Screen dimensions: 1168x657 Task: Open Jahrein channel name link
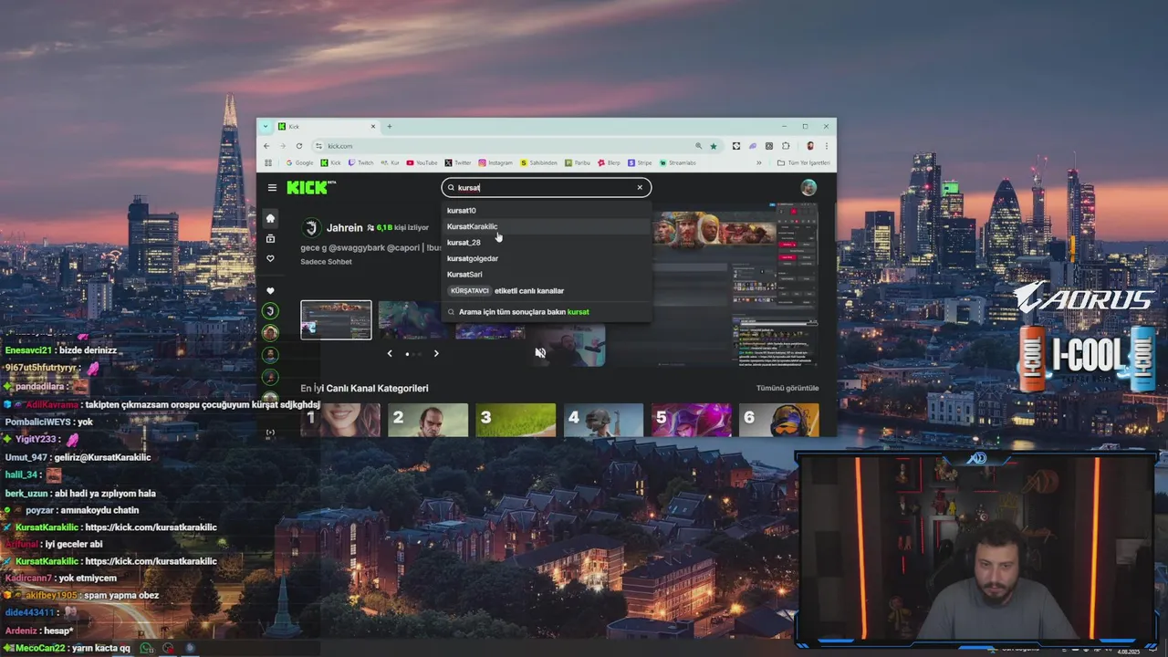(345, 227)
